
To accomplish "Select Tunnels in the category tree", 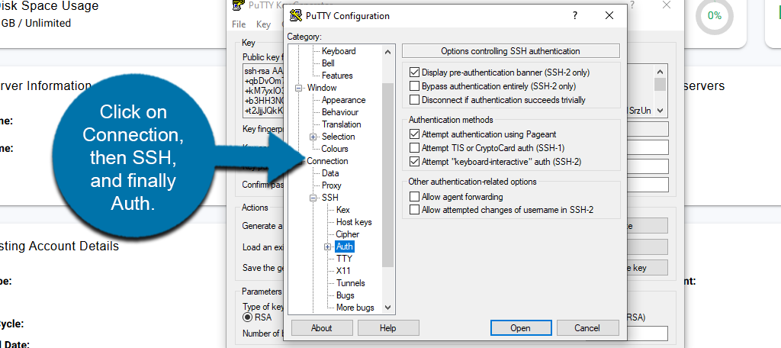I will coord(350,283).
